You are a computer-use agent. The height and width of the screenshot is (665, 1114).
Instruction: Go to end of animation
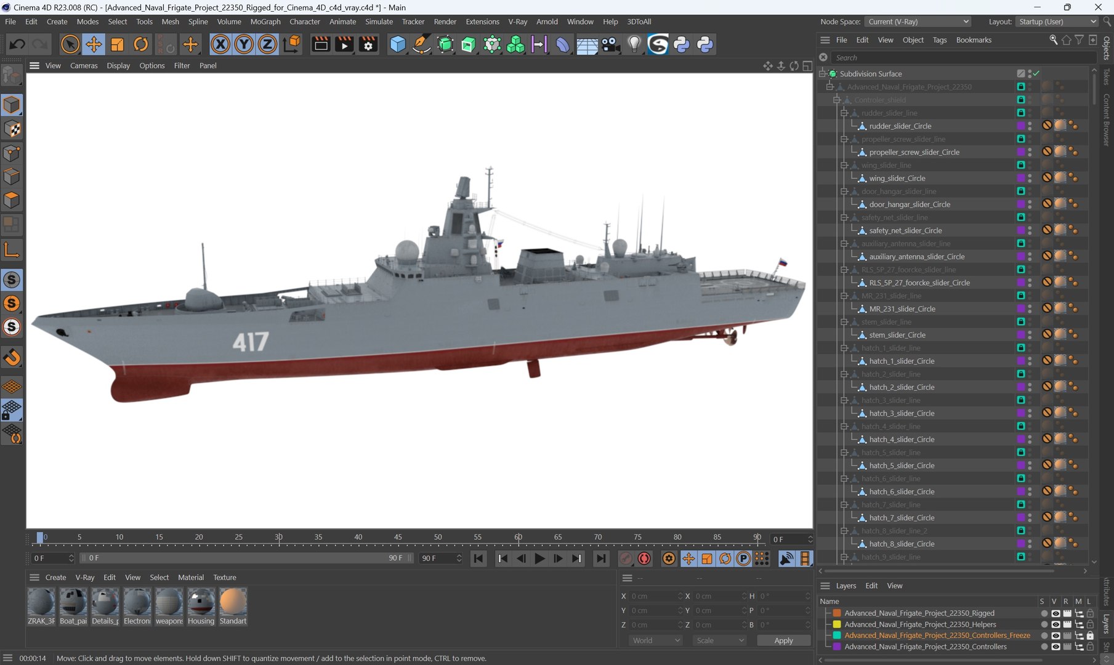coord(601,558)
